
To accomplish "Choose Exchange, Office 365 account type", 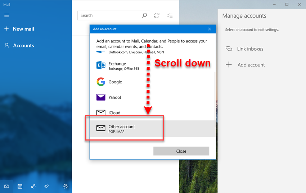I will pos(152,66).
